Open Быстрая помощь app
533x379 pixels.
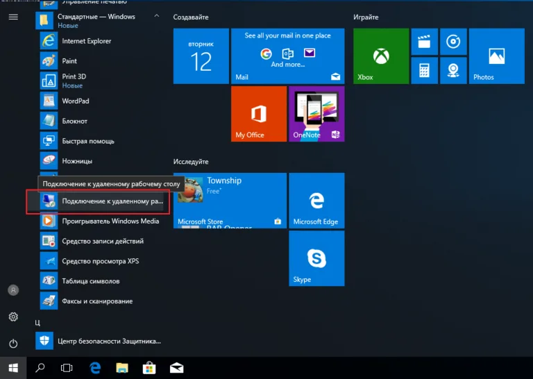[100, 141]
